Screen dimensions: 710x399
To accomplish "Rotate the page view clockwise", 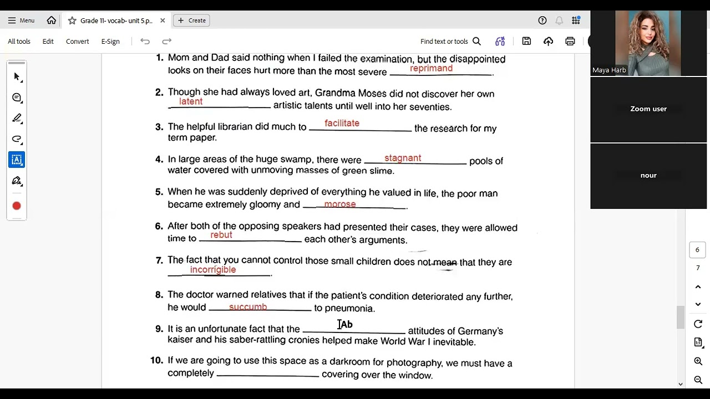I will [x=698, y=324].
